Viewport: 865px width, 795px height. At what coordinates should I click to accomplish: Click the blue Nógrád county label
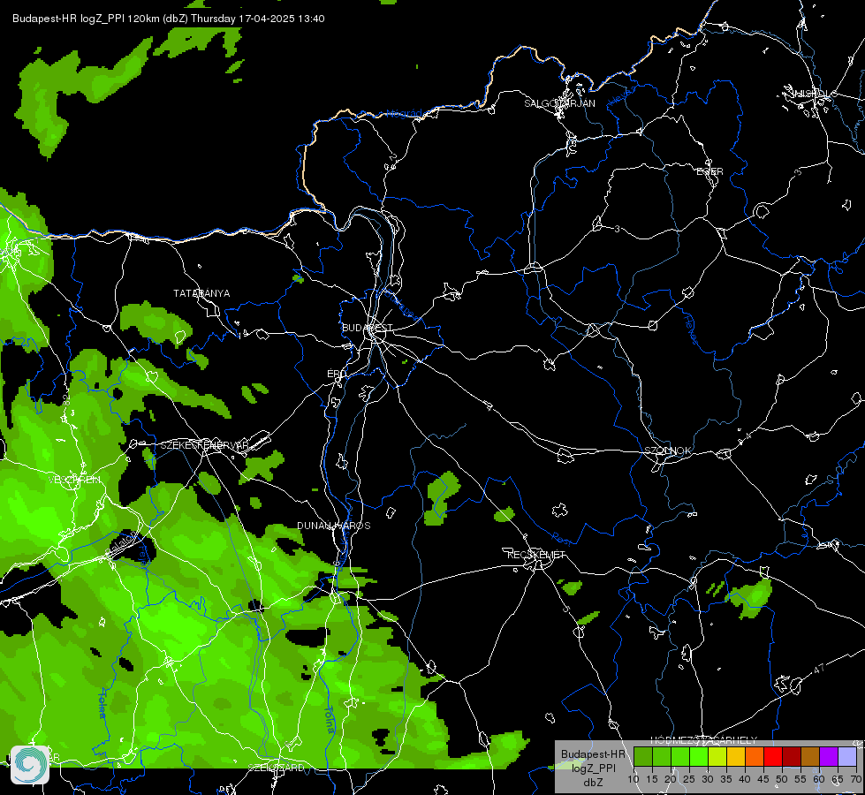[404, 114]
